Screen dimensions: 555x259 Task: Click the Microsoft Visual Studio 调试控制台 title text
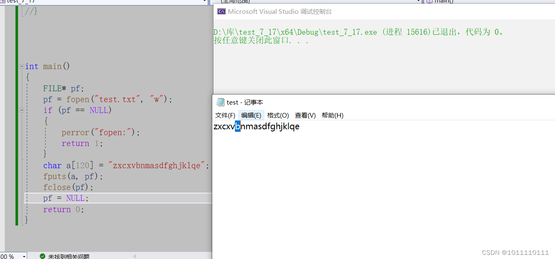coord(280,12)
